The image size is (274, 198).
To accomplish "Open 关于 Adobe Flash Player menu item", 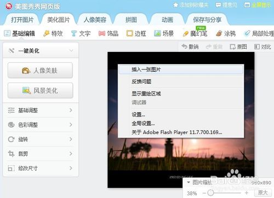I will pos(181,132).
